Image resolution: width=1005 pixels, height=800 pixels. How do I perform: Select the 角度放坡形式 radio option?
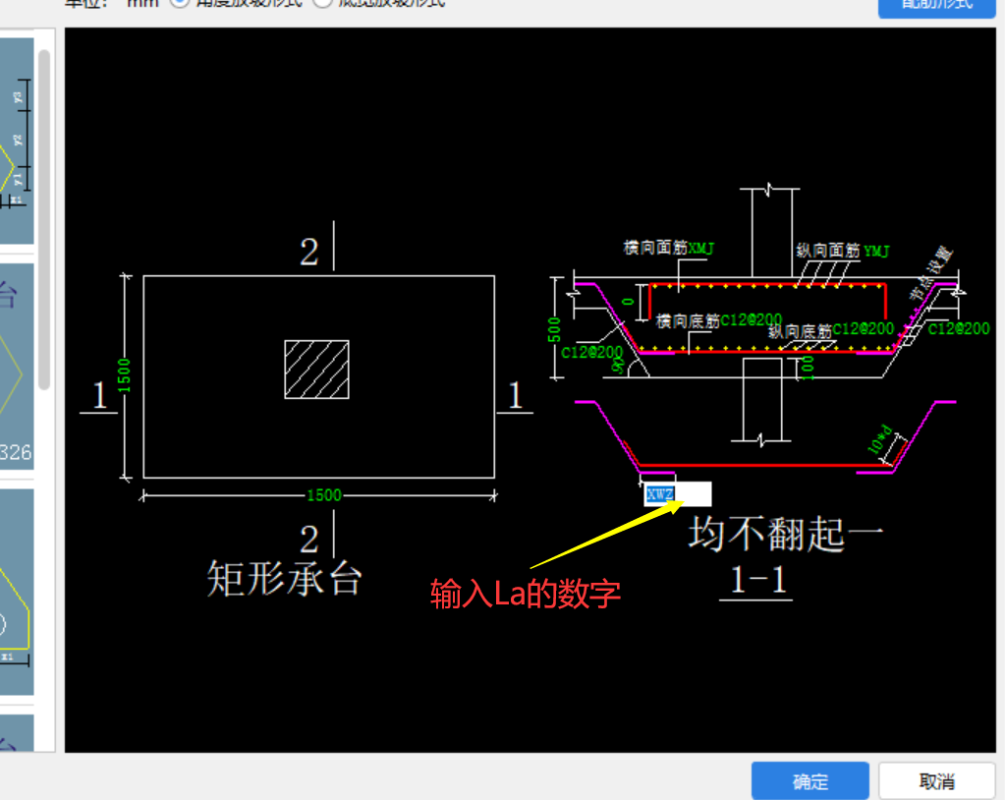(x=180, y=3)
